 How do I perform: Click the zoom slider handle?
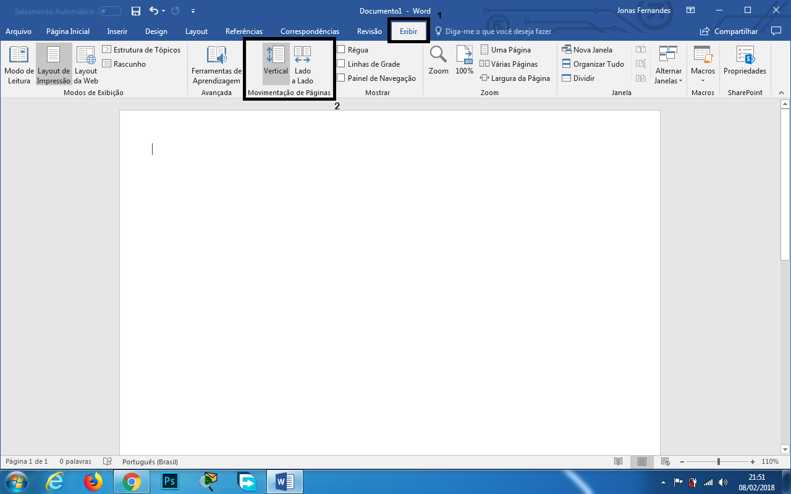718,461
